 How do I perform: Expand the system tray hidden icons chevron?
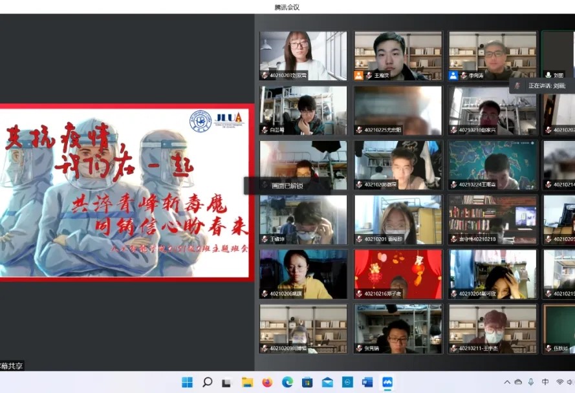(507, 382)
